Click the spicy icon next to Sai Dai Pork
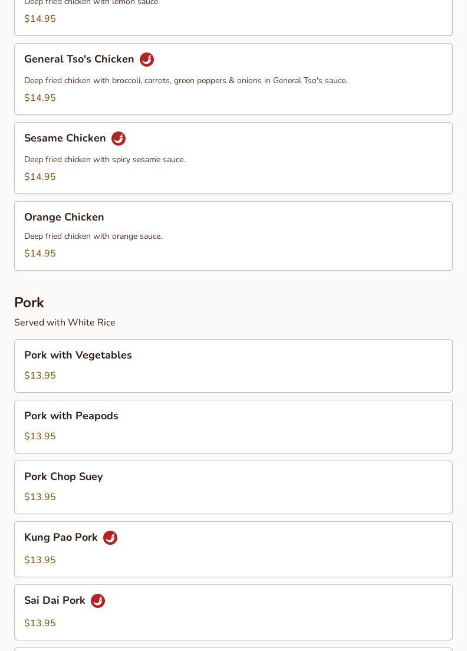This screenshot has width=467, height=651. tap(98, 601)
